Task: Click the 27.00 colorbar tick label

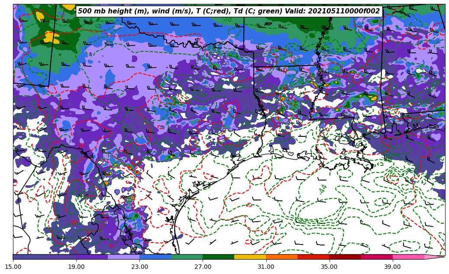Action: point(203,267)
